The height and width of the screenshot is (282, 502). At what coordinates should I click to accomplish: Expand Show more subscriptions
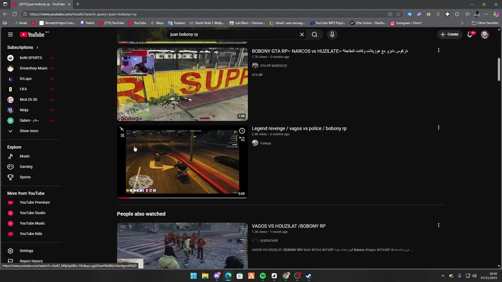[x=29, y=131]
